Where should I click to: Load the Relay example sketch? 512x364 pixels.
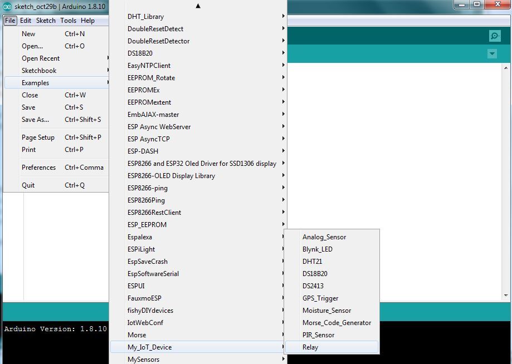(x=331, y=347)
